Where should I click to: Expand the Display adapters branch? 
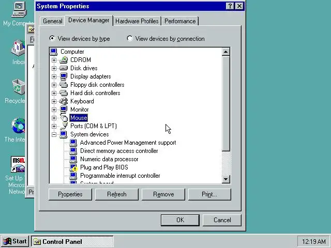click(54, 76)
